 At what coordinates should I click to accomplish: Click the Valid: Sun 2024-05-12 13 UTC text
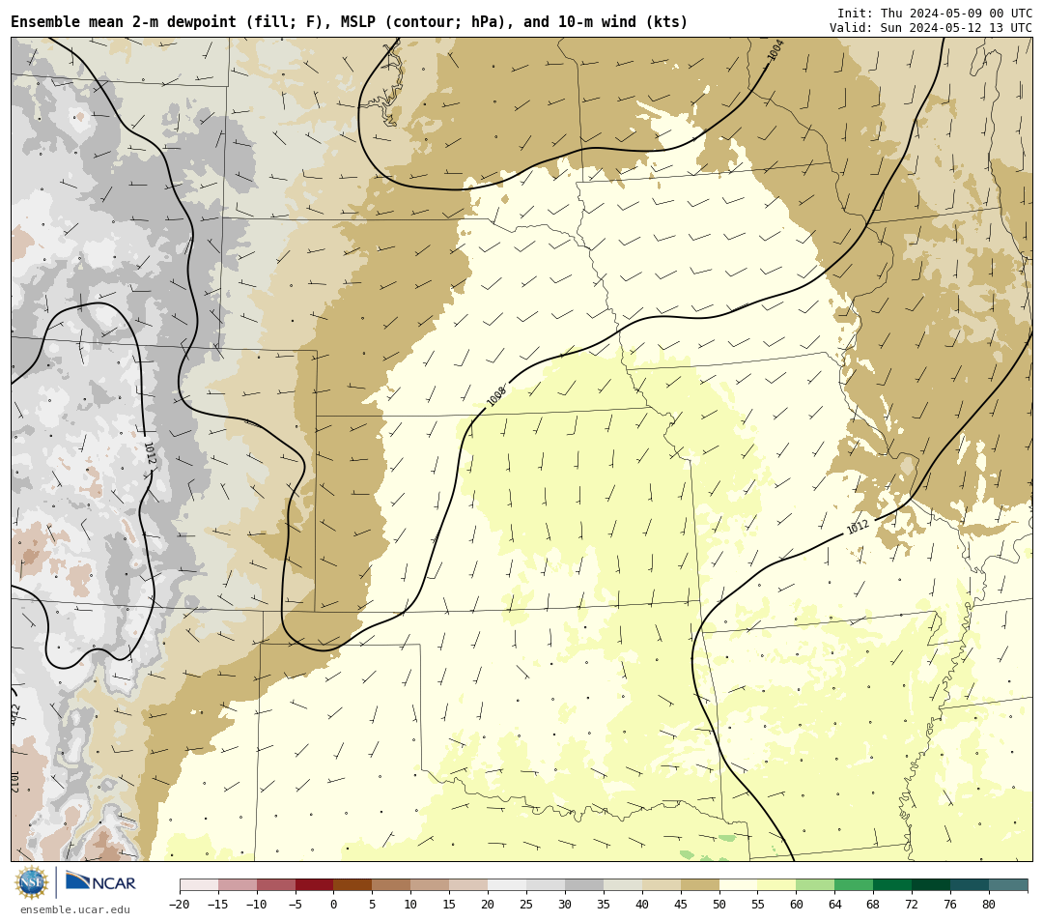click(x=931, y=28)
